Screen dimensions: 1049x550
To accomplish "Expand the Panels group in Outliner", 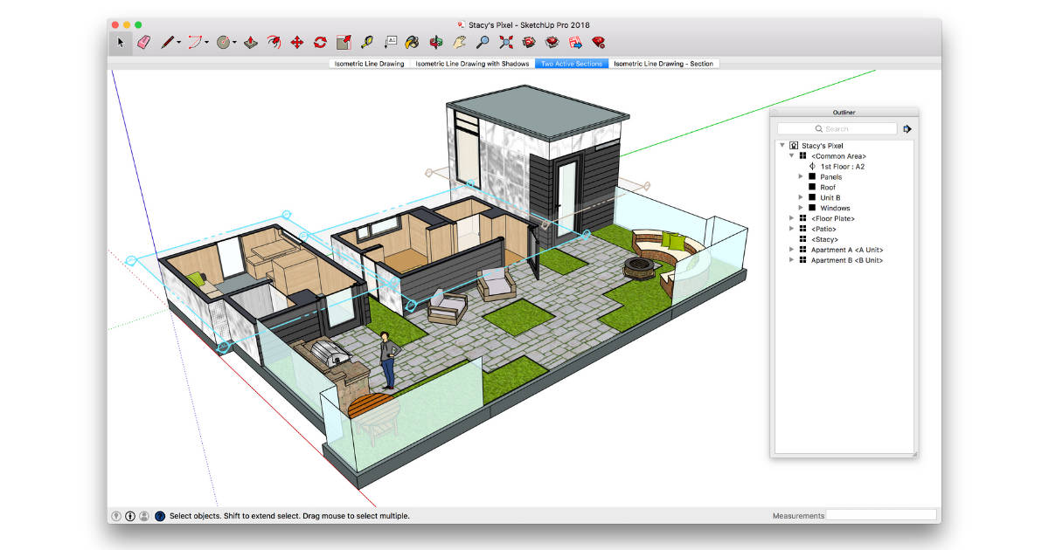I will coord(801,176).
